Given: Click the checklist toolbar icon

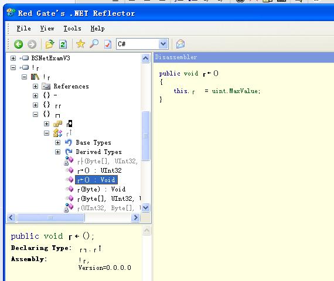Looking at the screenshot, I should [108, 44].
